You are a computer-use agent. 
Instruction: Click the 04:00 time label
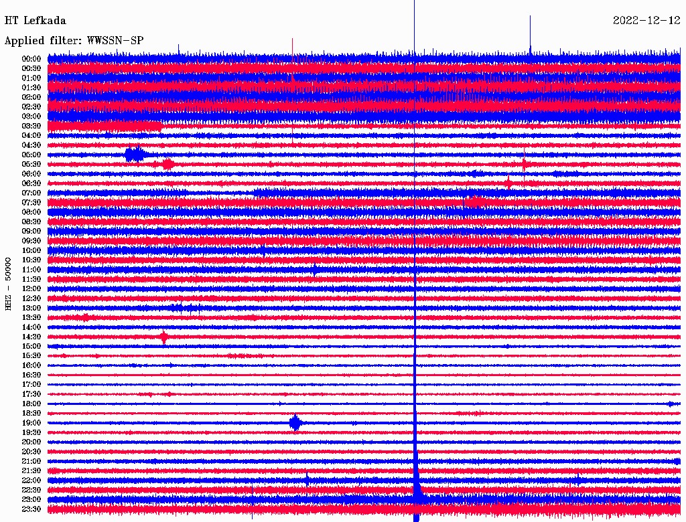coord(31,136)
